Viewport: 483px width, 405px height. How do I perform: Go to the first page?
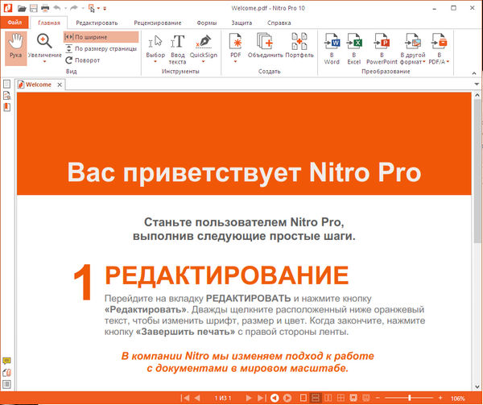click(x=185, y=398)
